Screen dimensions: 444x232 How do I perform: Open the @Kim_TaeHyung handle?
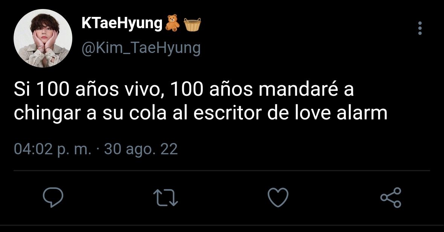point(141,48)
